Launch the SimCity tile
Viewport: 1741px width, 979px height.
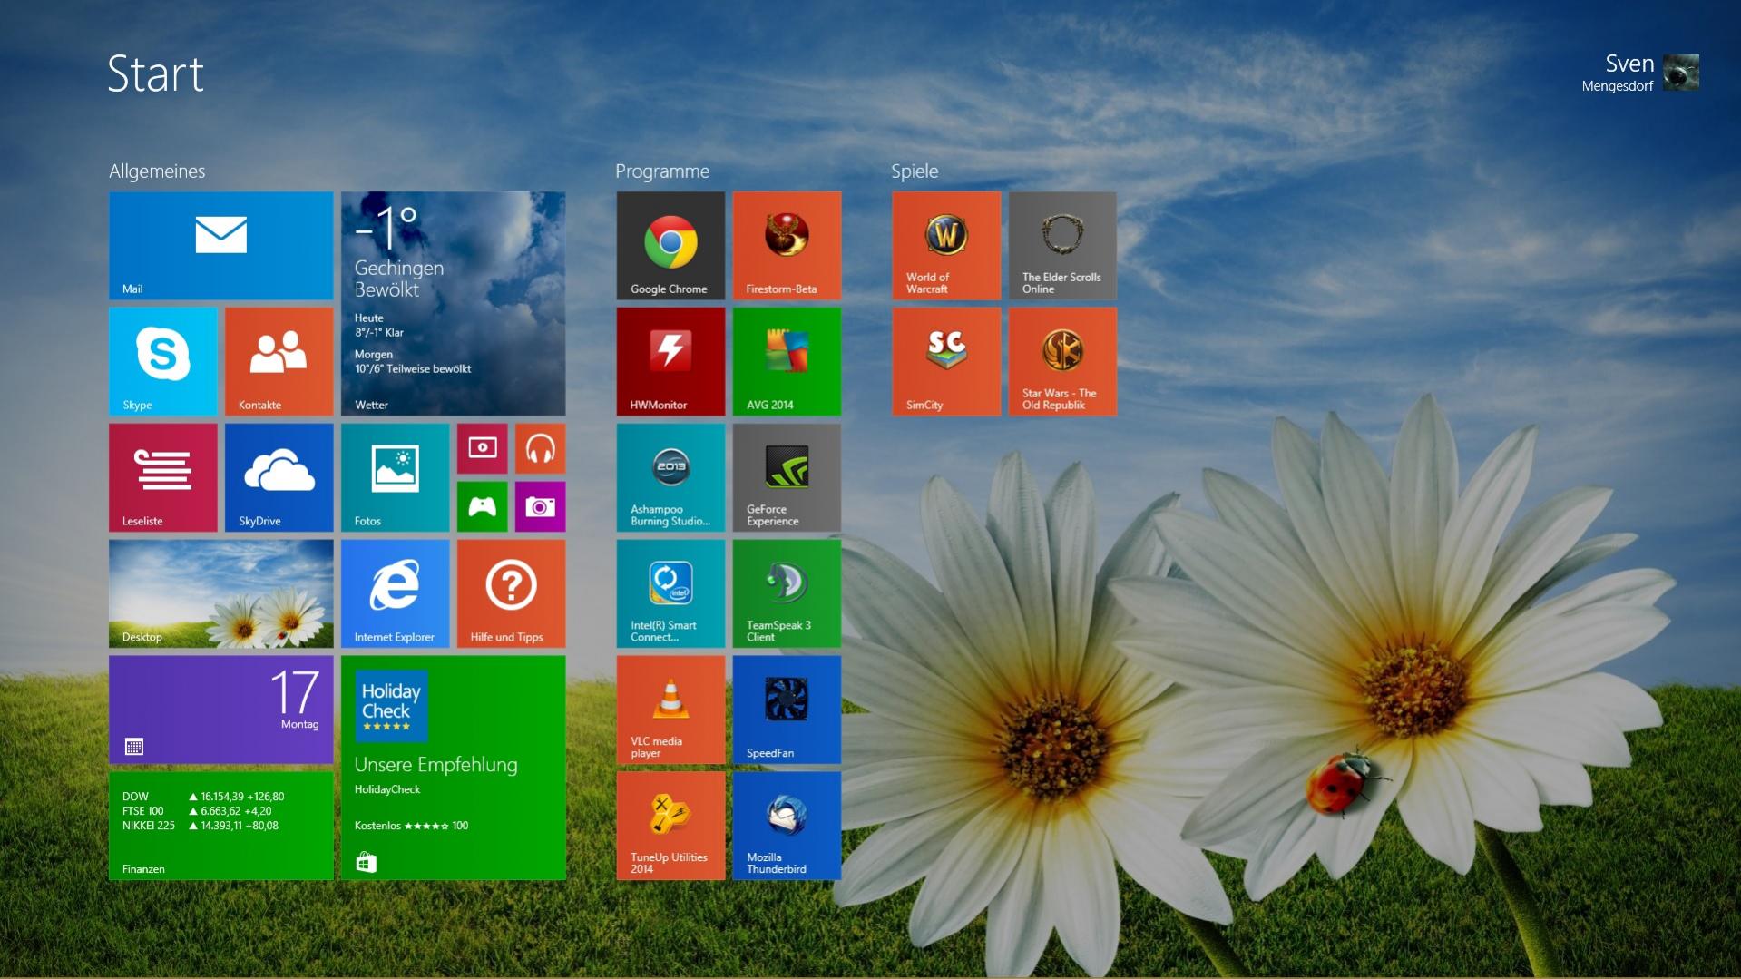(x=946, y=361)
